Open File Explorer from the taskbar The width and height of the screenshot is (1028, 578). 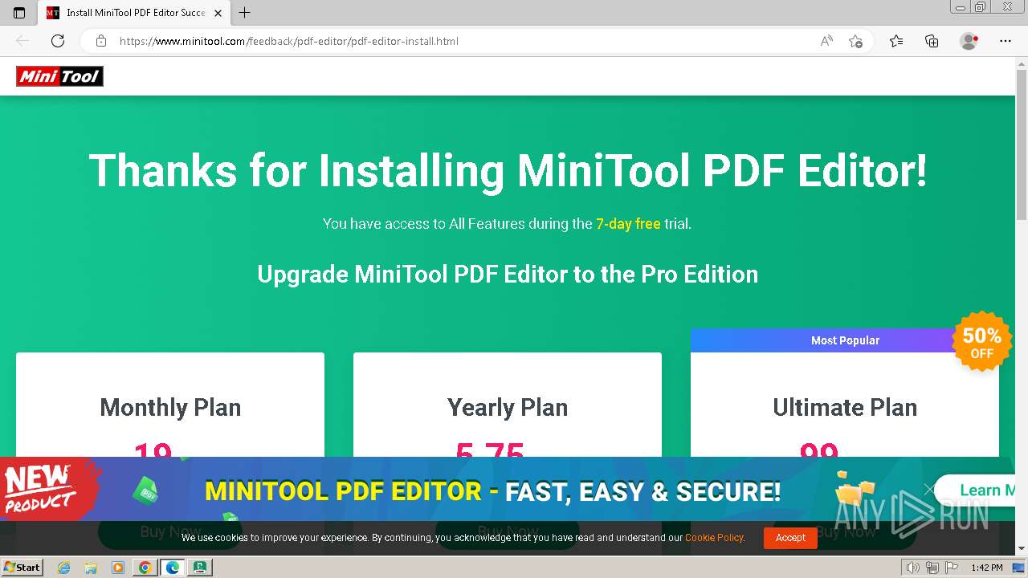coord(91,568)
